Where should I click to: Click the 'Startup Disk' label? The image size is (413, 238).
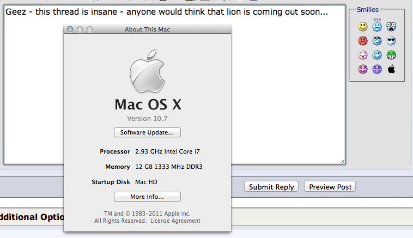111,182
